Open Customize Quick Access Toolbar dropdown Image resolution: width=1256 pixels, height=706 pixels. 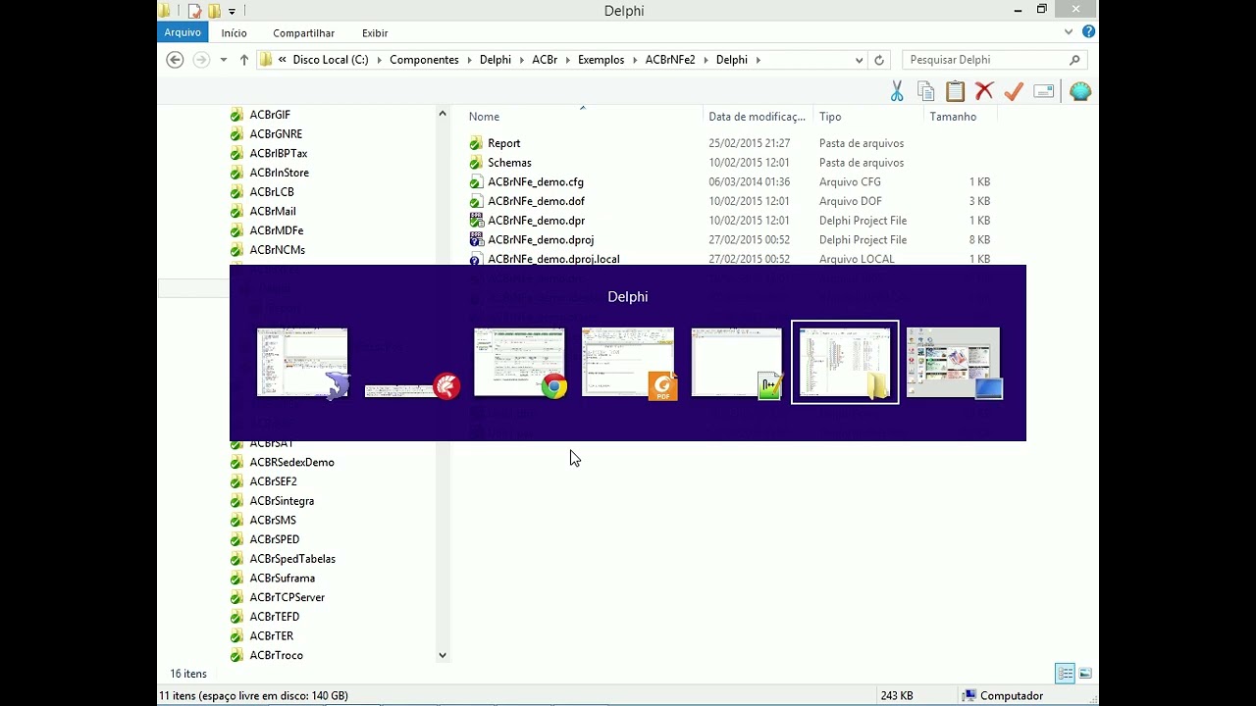tap(232, 11)
